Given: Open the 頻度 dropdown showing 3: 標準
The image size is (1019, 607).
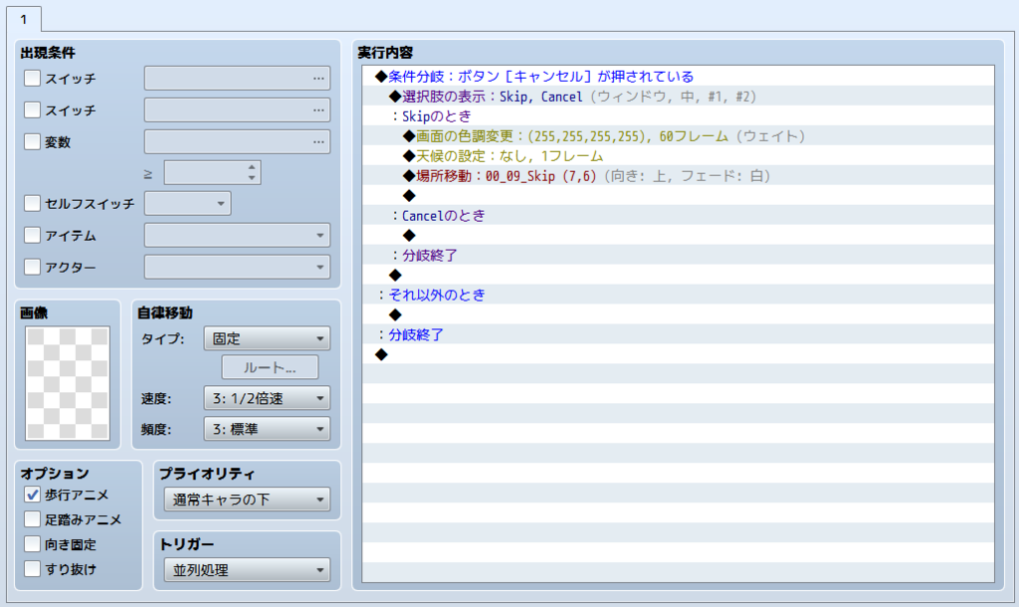Looking at the screenshot, I should (x=267, y=429).
